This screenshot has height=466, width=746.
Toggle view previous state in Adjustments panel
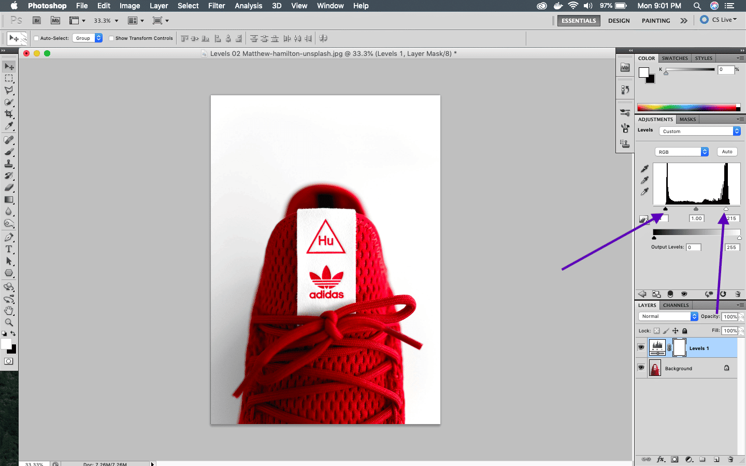click(x=709, y=294)
